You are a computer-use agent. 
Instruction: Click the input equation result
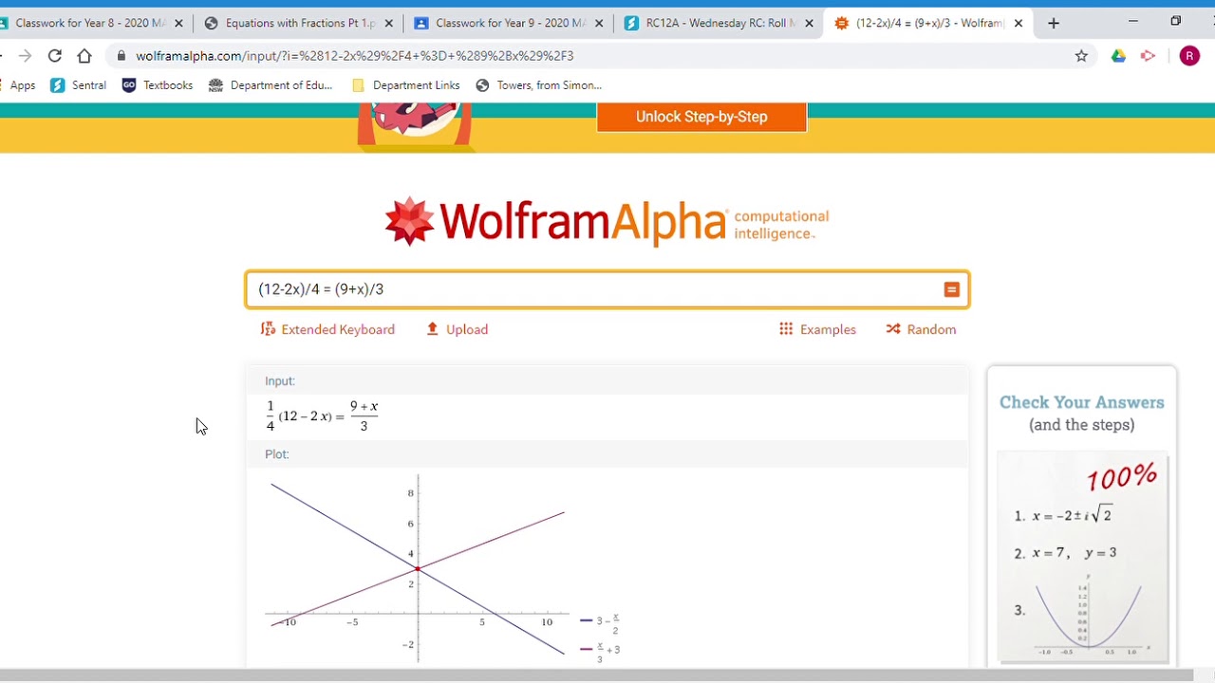pyautogui.click(x=322, y=415)
